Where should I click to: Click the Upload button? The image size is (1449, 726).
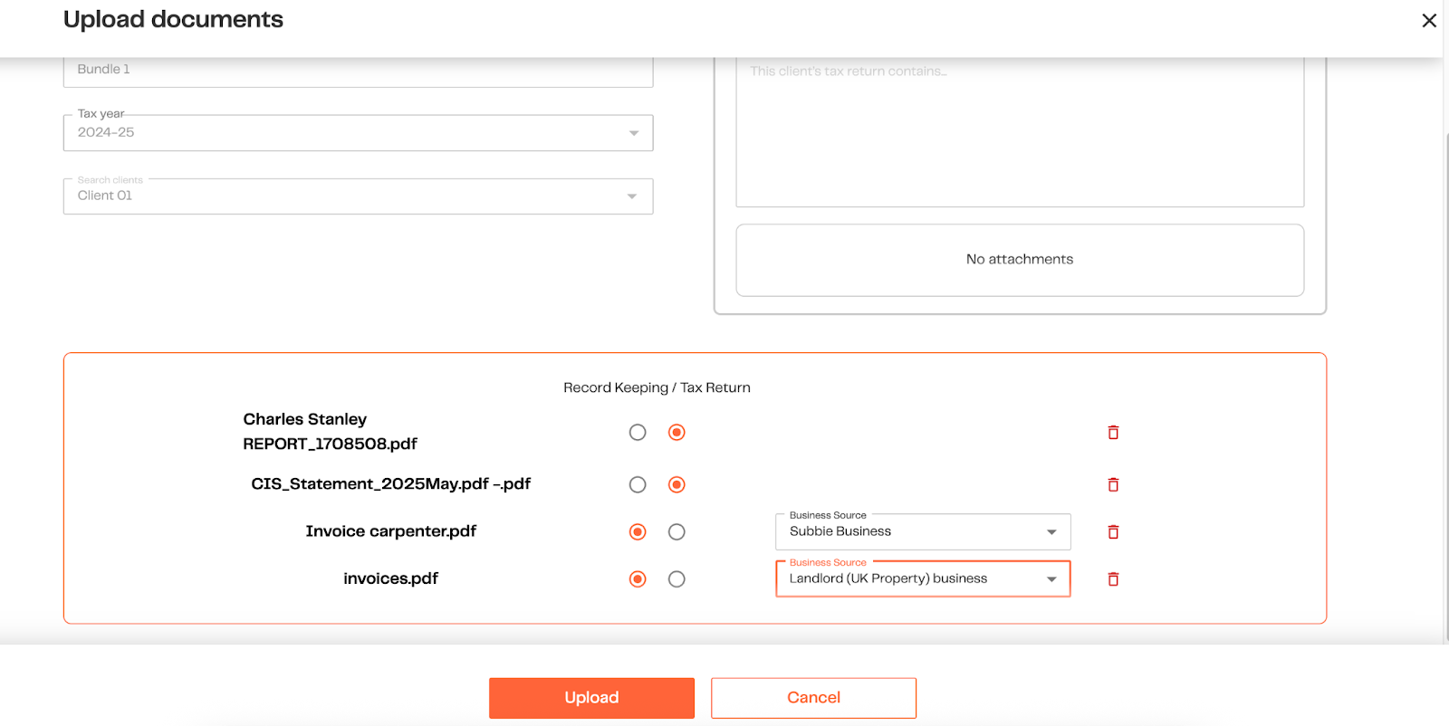(591, 698)
